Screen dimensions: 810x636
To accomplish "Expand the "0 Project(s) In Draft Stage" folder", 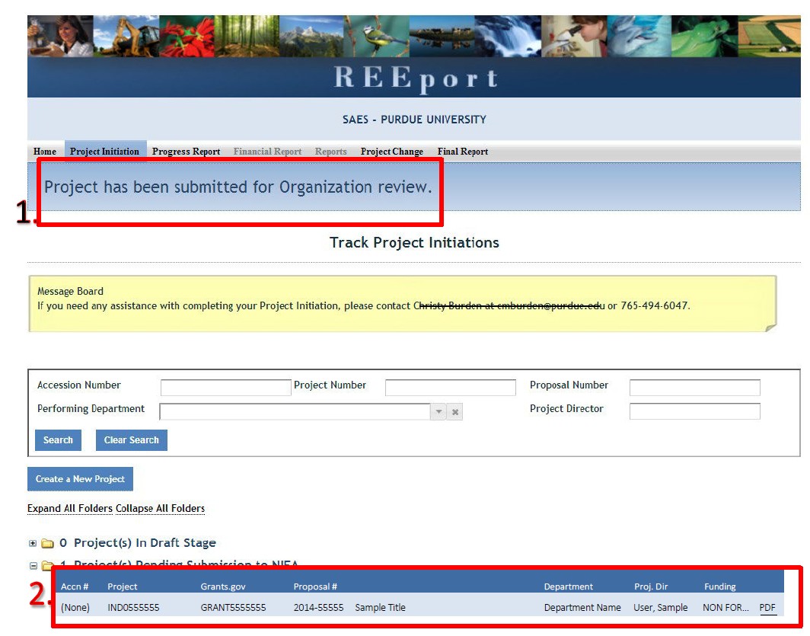I will click(x=32, y=542).
